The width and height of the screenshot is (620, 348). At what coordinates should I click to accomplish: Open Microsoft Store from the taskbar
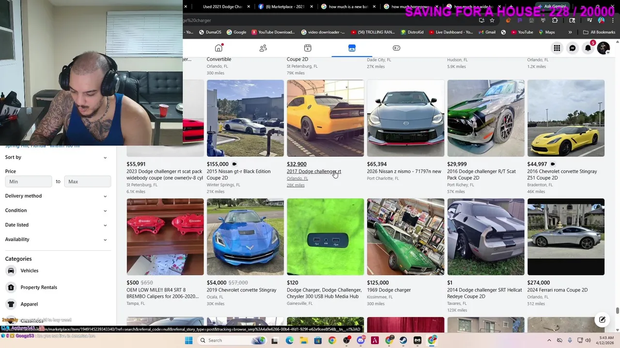(318, 340)
